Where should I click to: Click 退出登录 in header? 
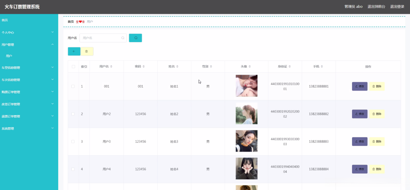[x=397, y=7]
